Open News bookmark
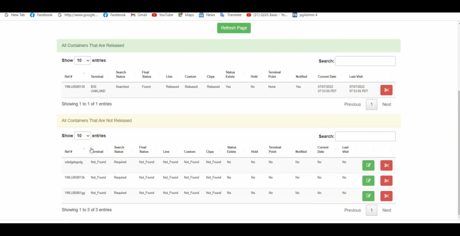The width and height of the screenshot is (460, 236). click(207, 15)
